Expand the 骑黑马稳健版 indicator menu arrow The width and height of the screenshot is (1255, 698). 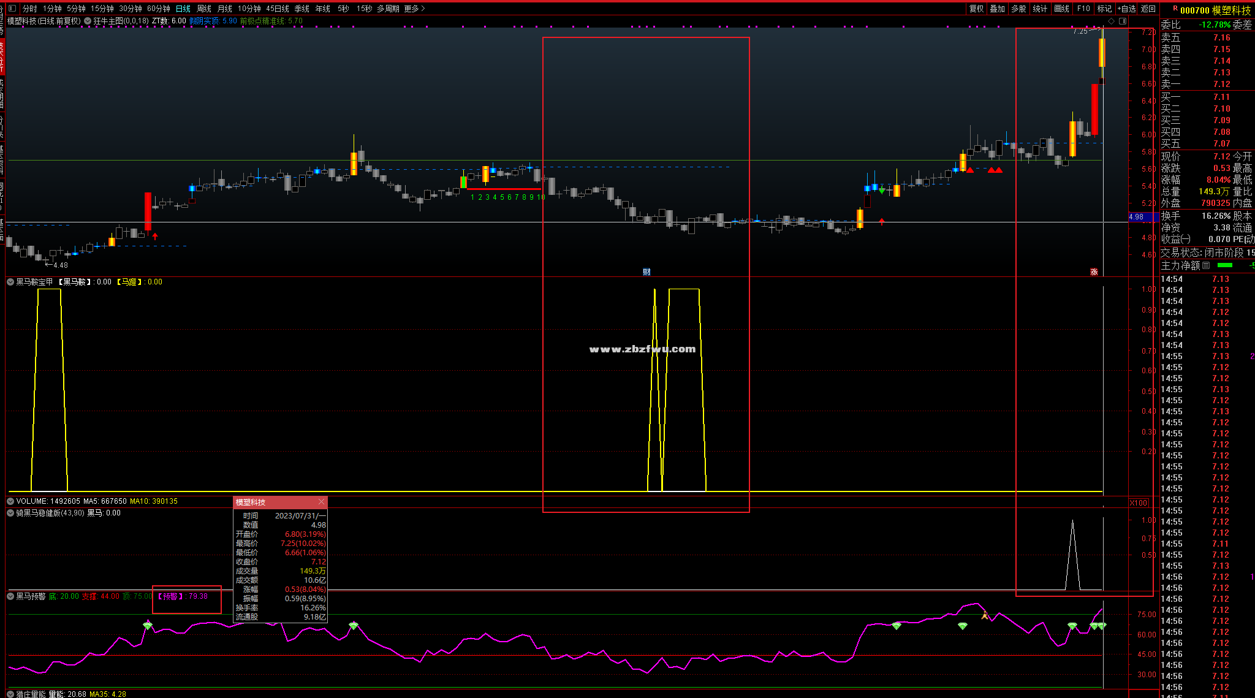tap(10, 513)
